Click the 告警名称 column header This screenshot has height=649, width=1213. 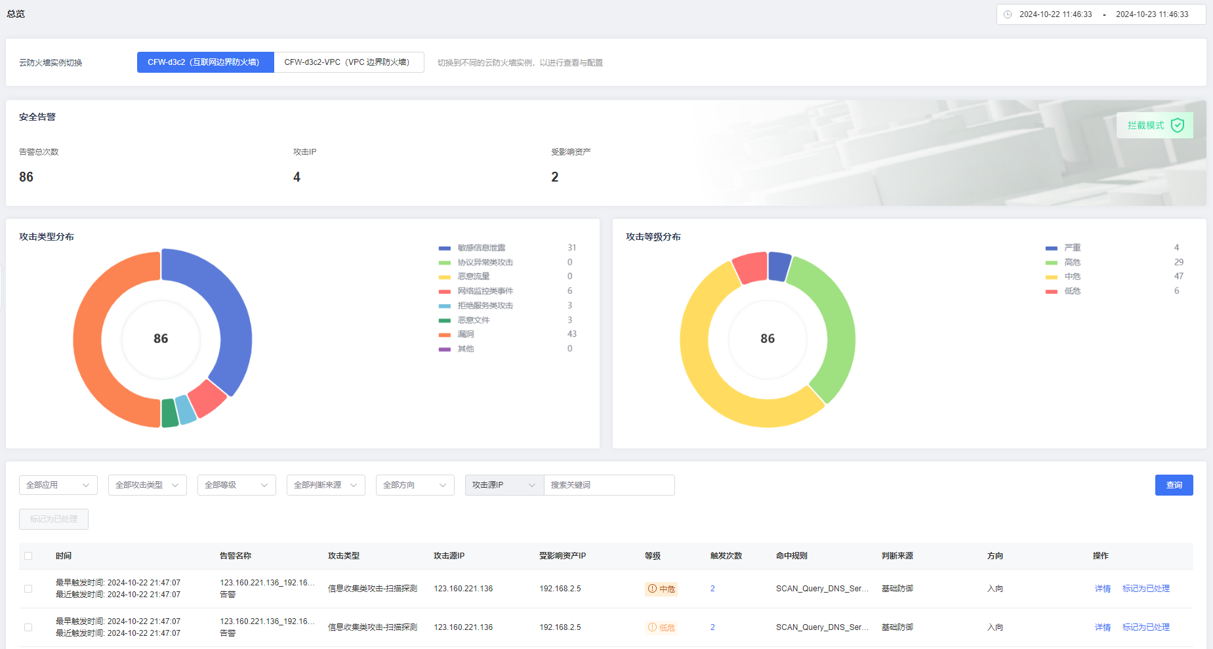[236, 556]
